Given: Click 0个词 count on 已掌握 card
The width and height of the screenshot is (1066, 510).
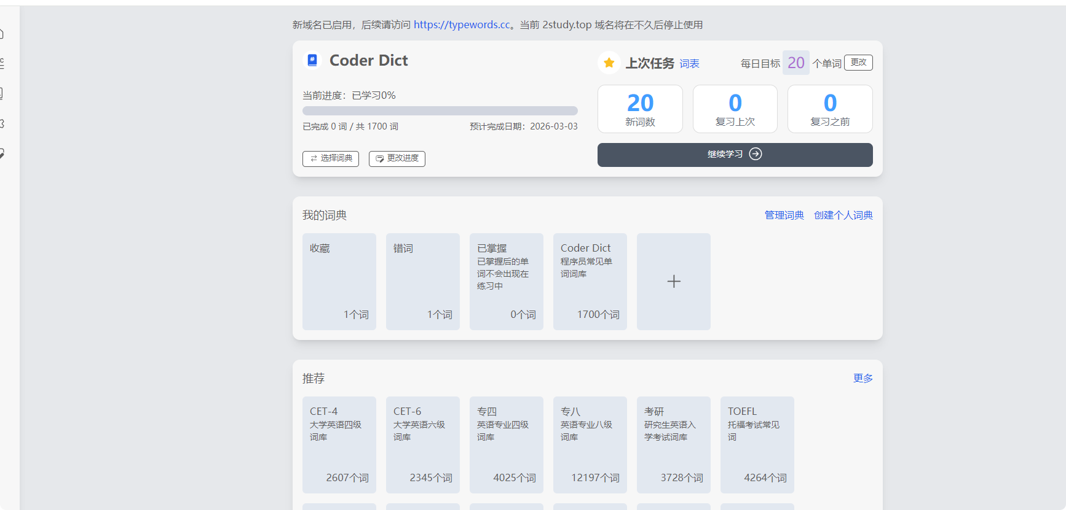Looking at the screenshot, I should [x=523, y=314].
